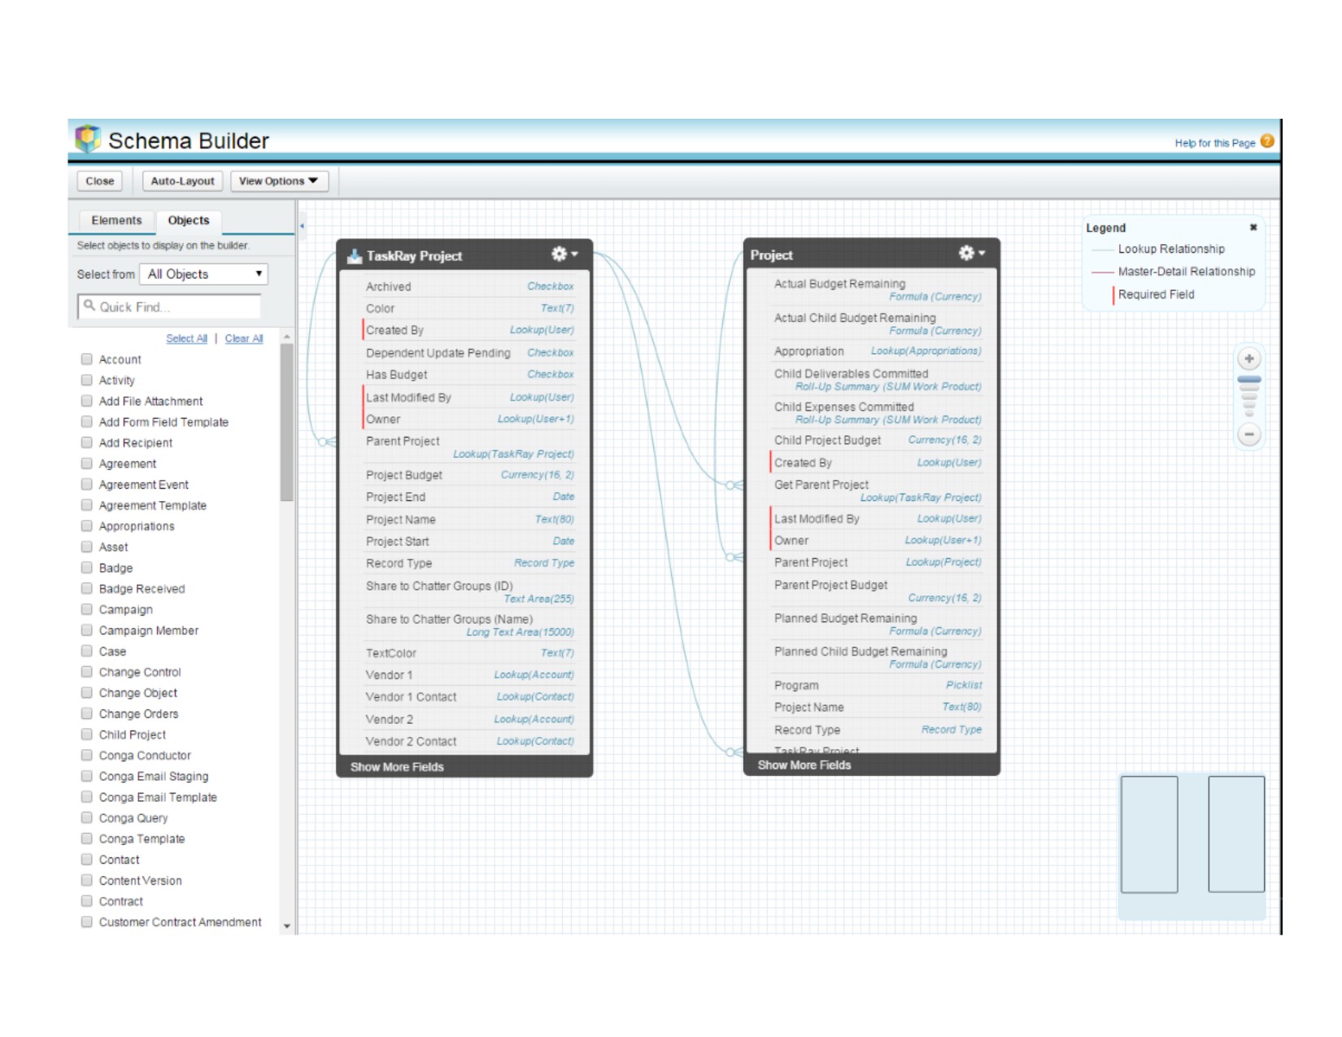Select the Has Budget field row

[x=469, y=375]
